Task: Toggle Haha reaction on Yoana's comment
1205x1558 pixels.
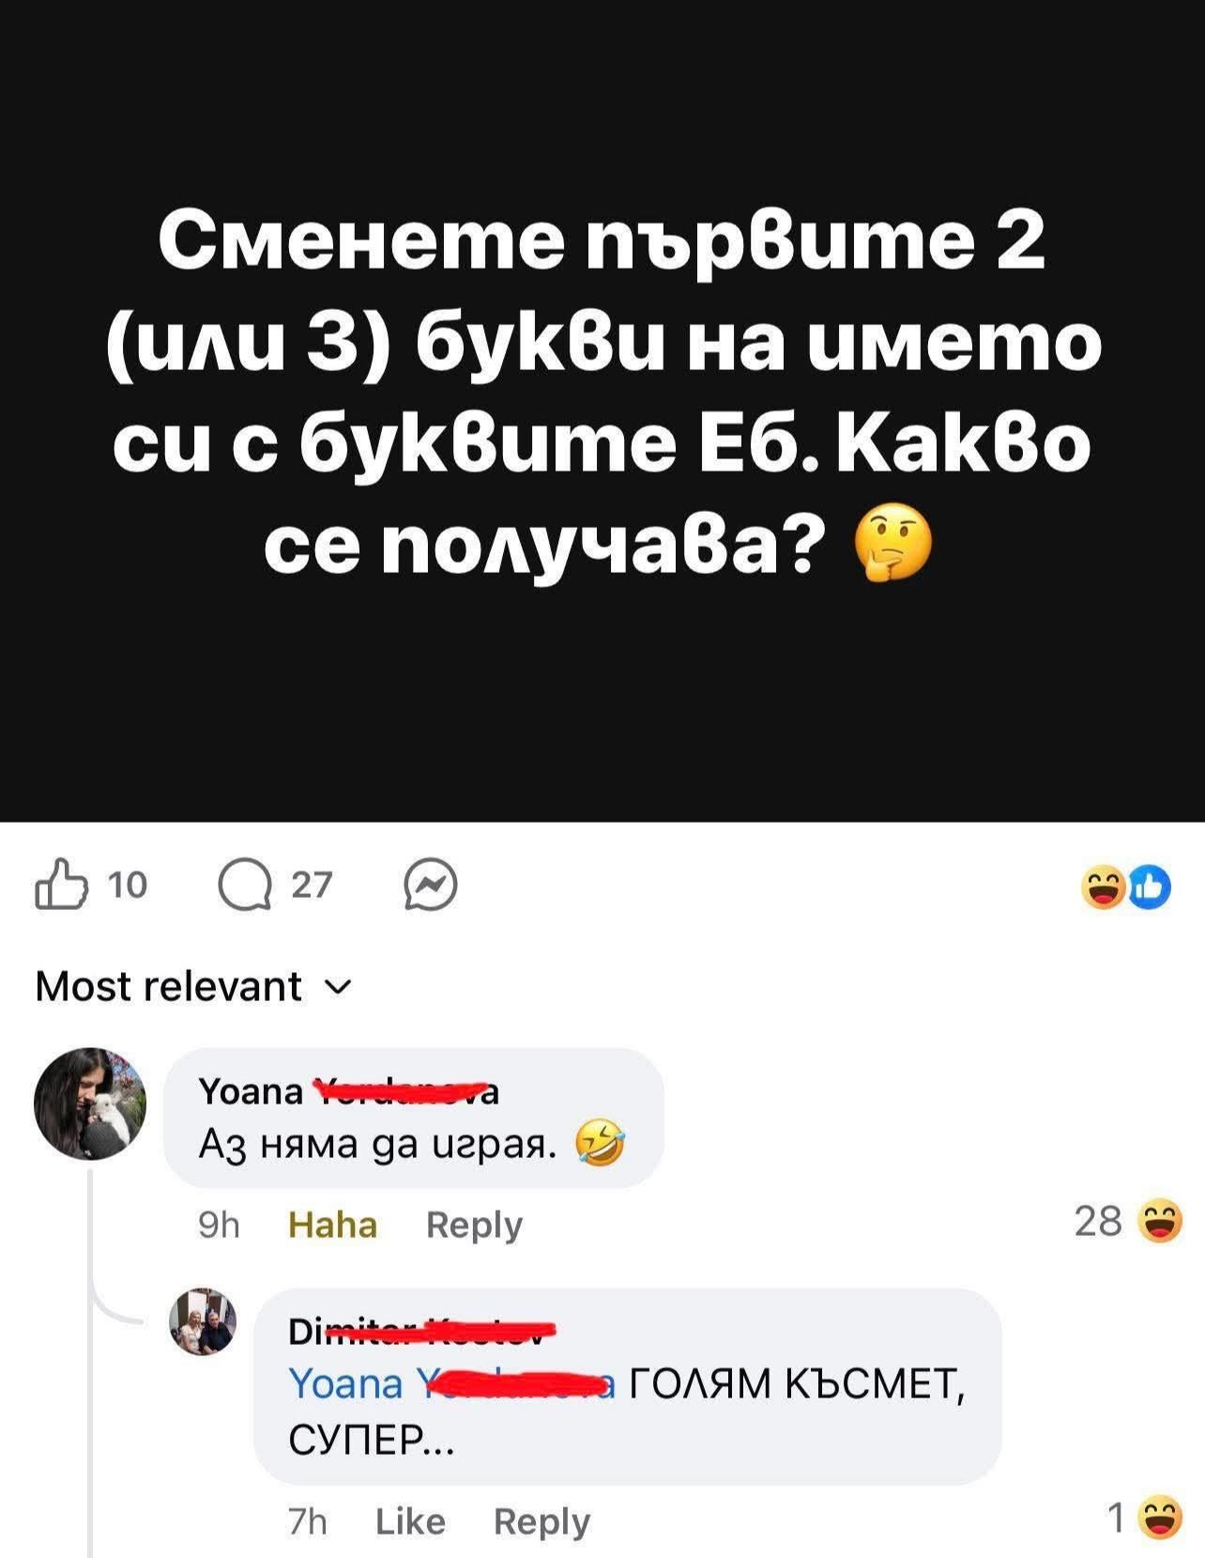Action: coord(332,1225)
